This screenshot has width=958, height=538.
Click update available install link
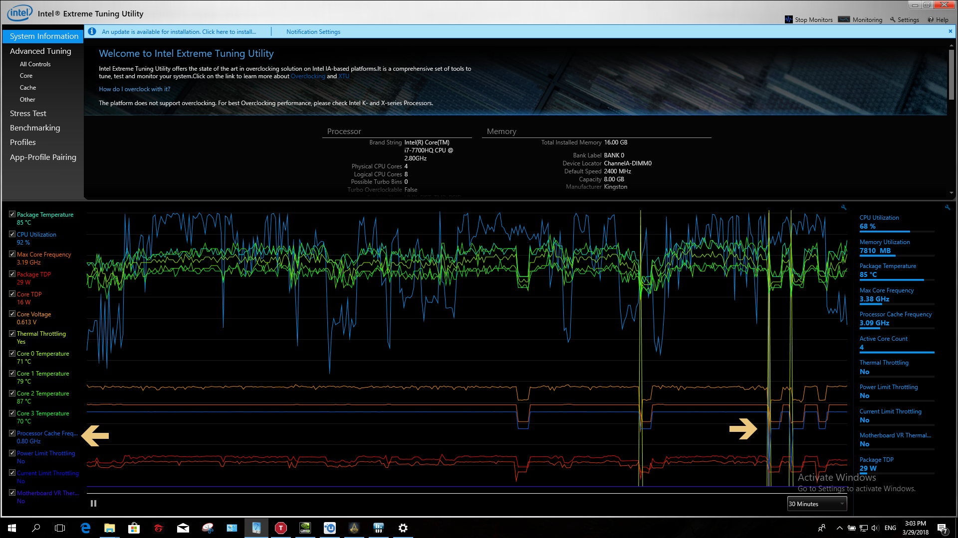point(179,31)
